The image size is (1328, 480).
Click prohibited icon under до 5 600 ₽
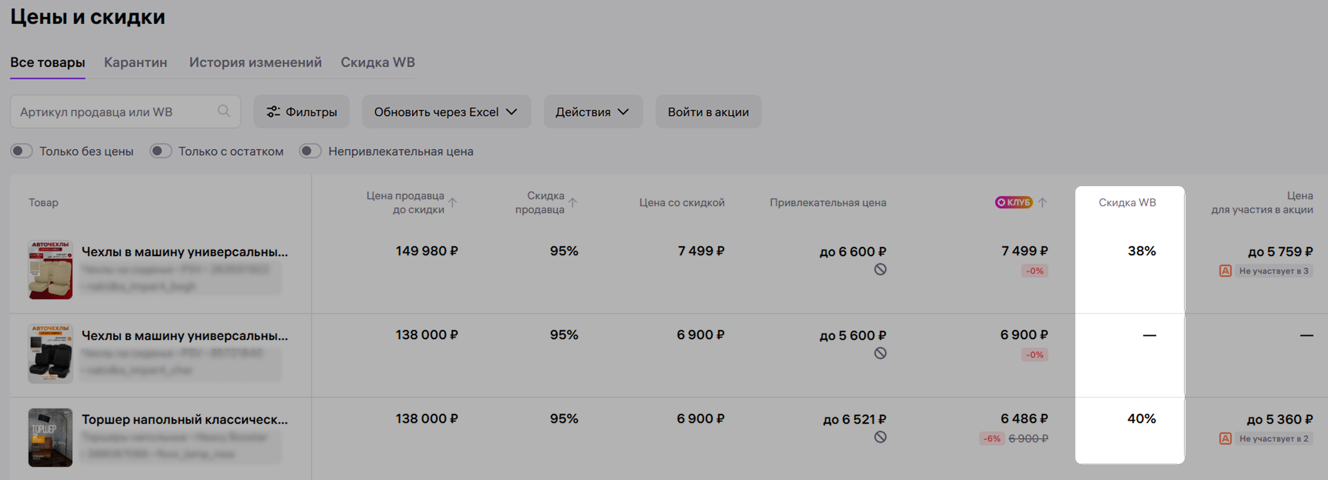click(x=880, y=353)
